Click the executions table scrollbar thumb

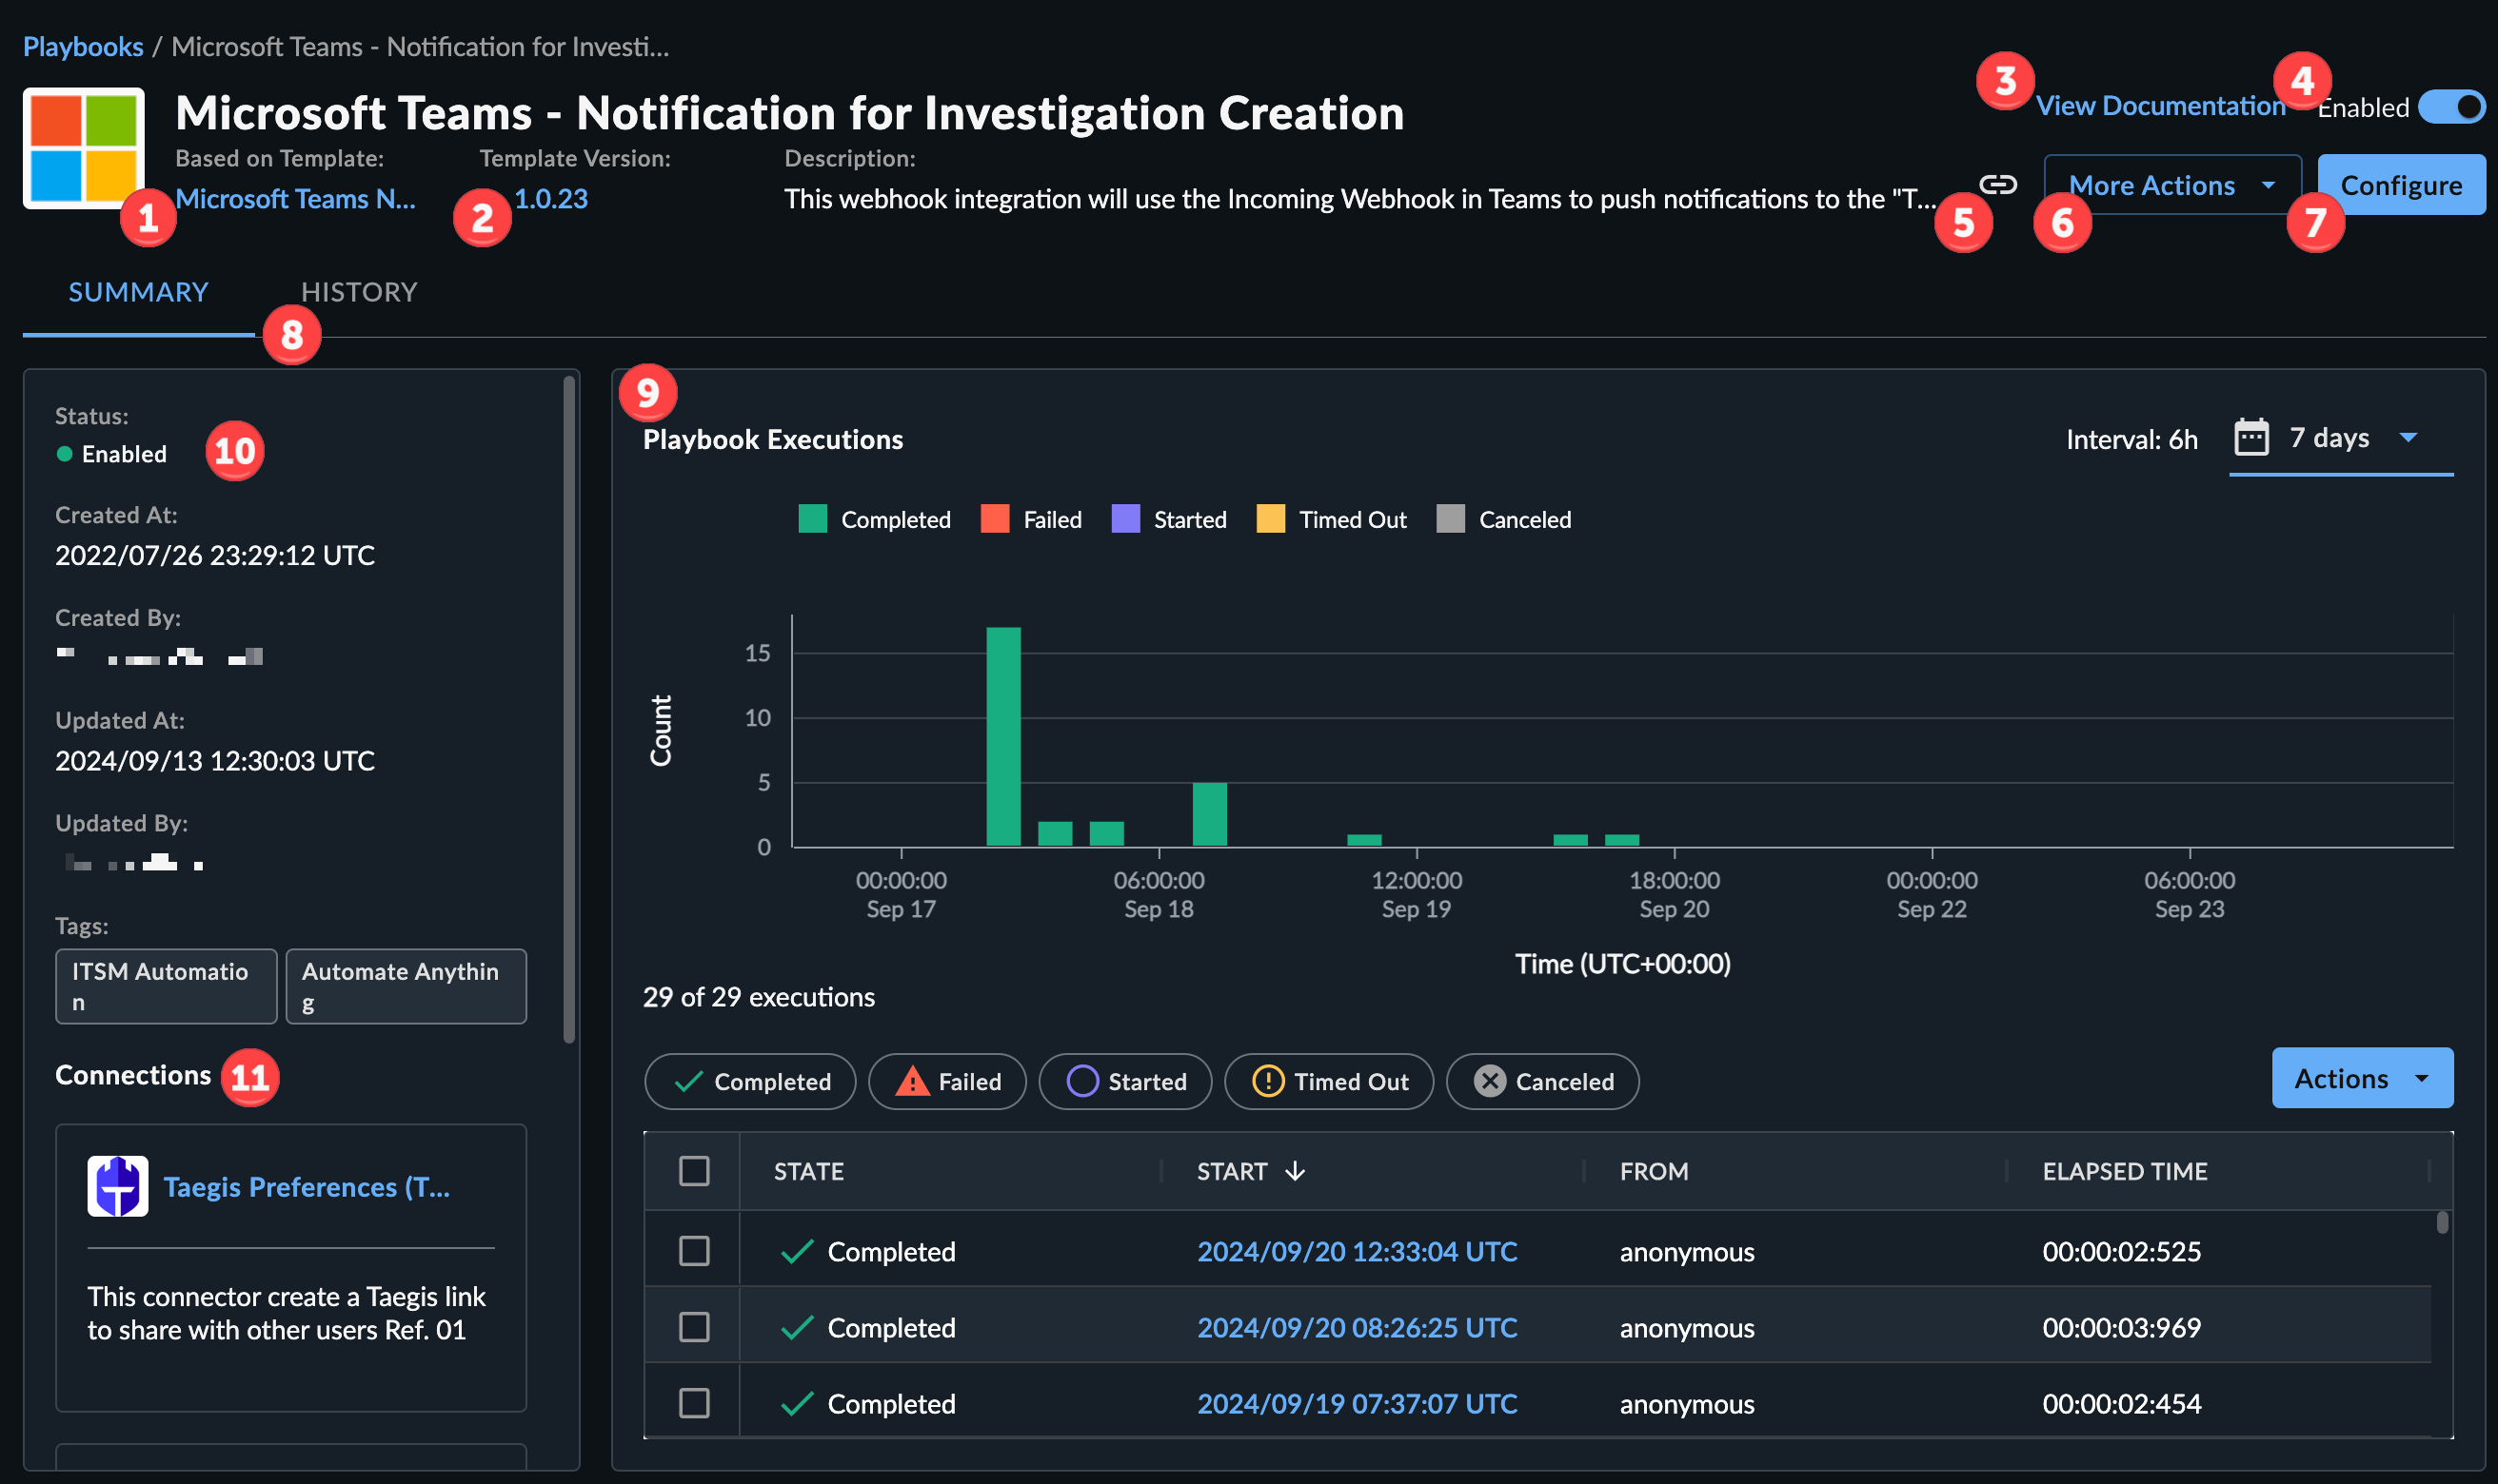tap(2442, 1222)
